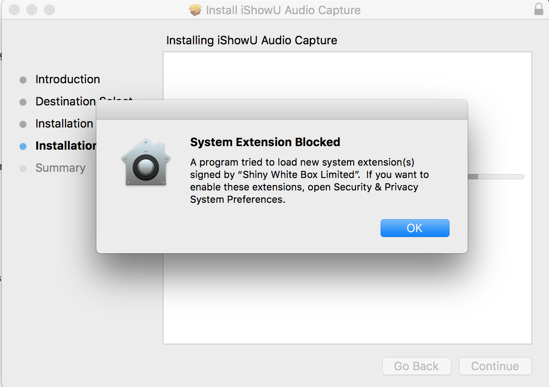
Task: Click the dimmed bullet beside Summary
Action: click(23, 169)
